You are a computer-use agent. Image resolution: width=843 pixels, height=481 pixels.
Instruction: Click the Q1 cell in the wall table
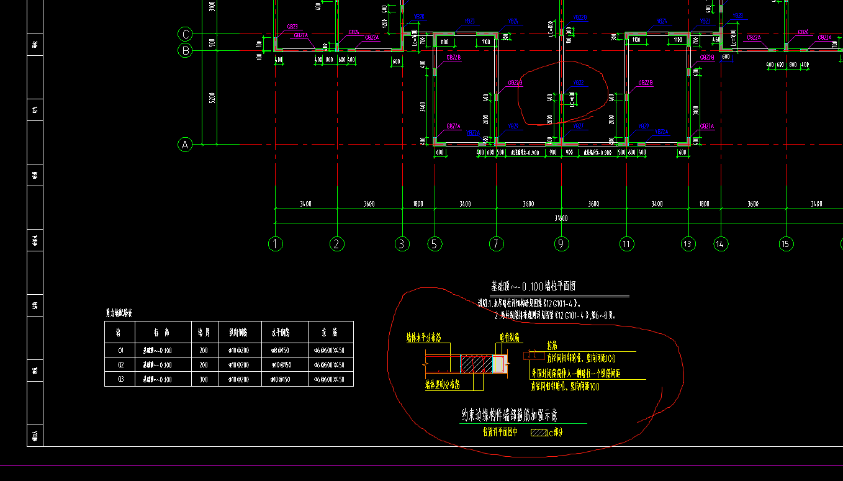(x=120, y=351)
